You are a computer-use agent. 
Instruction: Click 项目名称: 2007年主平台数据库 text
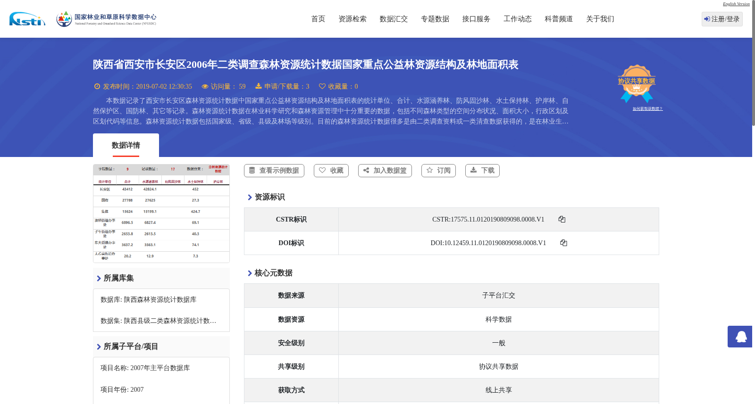tap(145, 368)
